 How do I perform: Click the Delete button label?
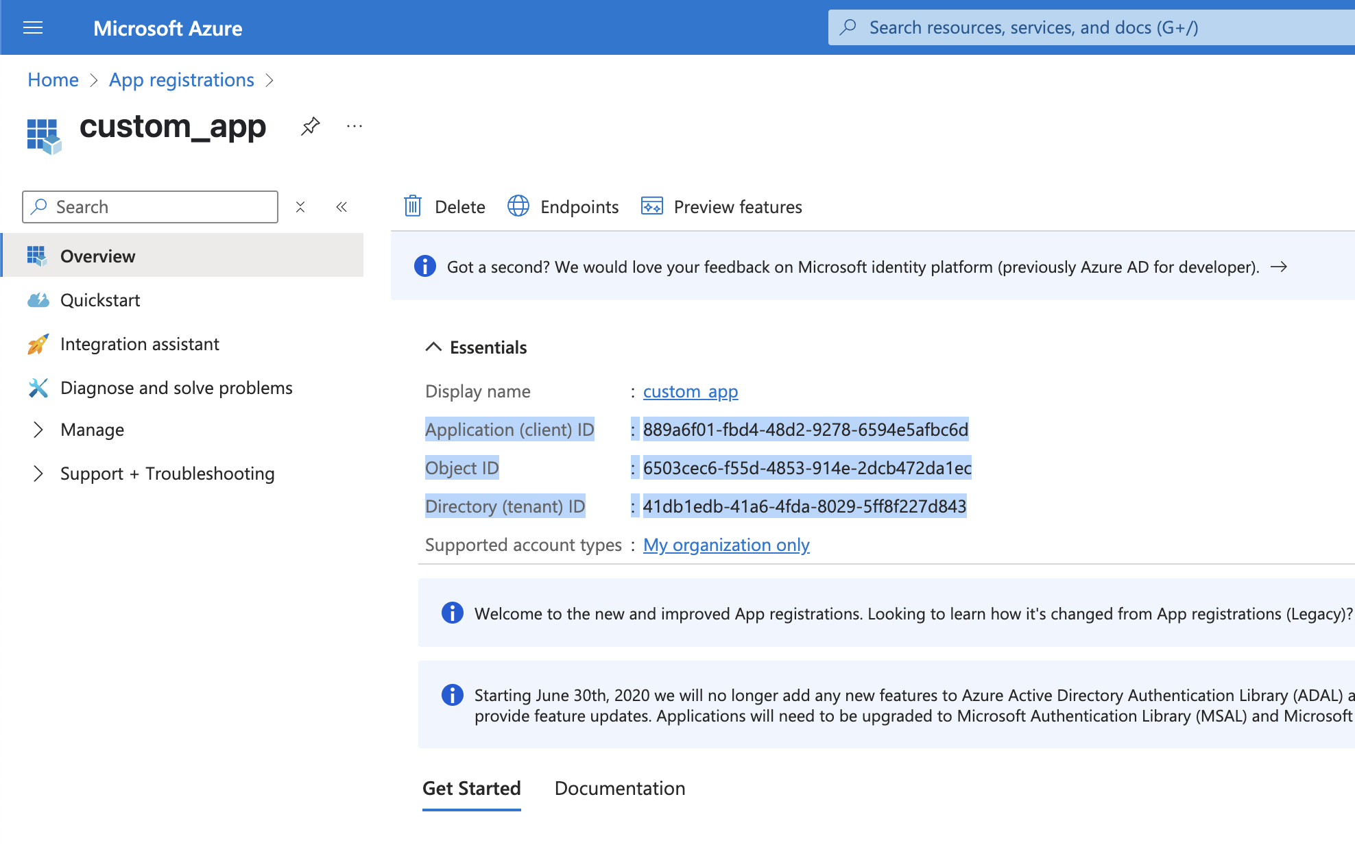460,207
